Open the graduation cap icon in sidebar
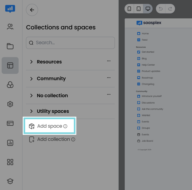The width and height of the screenshot is (192, 190). (x=10, y=181)
